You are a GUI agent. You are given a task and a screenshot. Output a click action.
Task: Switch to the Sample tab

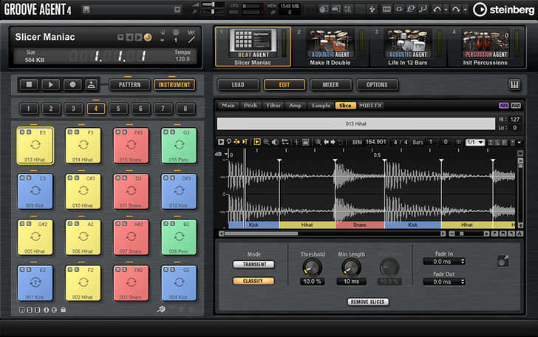(321, 106)
